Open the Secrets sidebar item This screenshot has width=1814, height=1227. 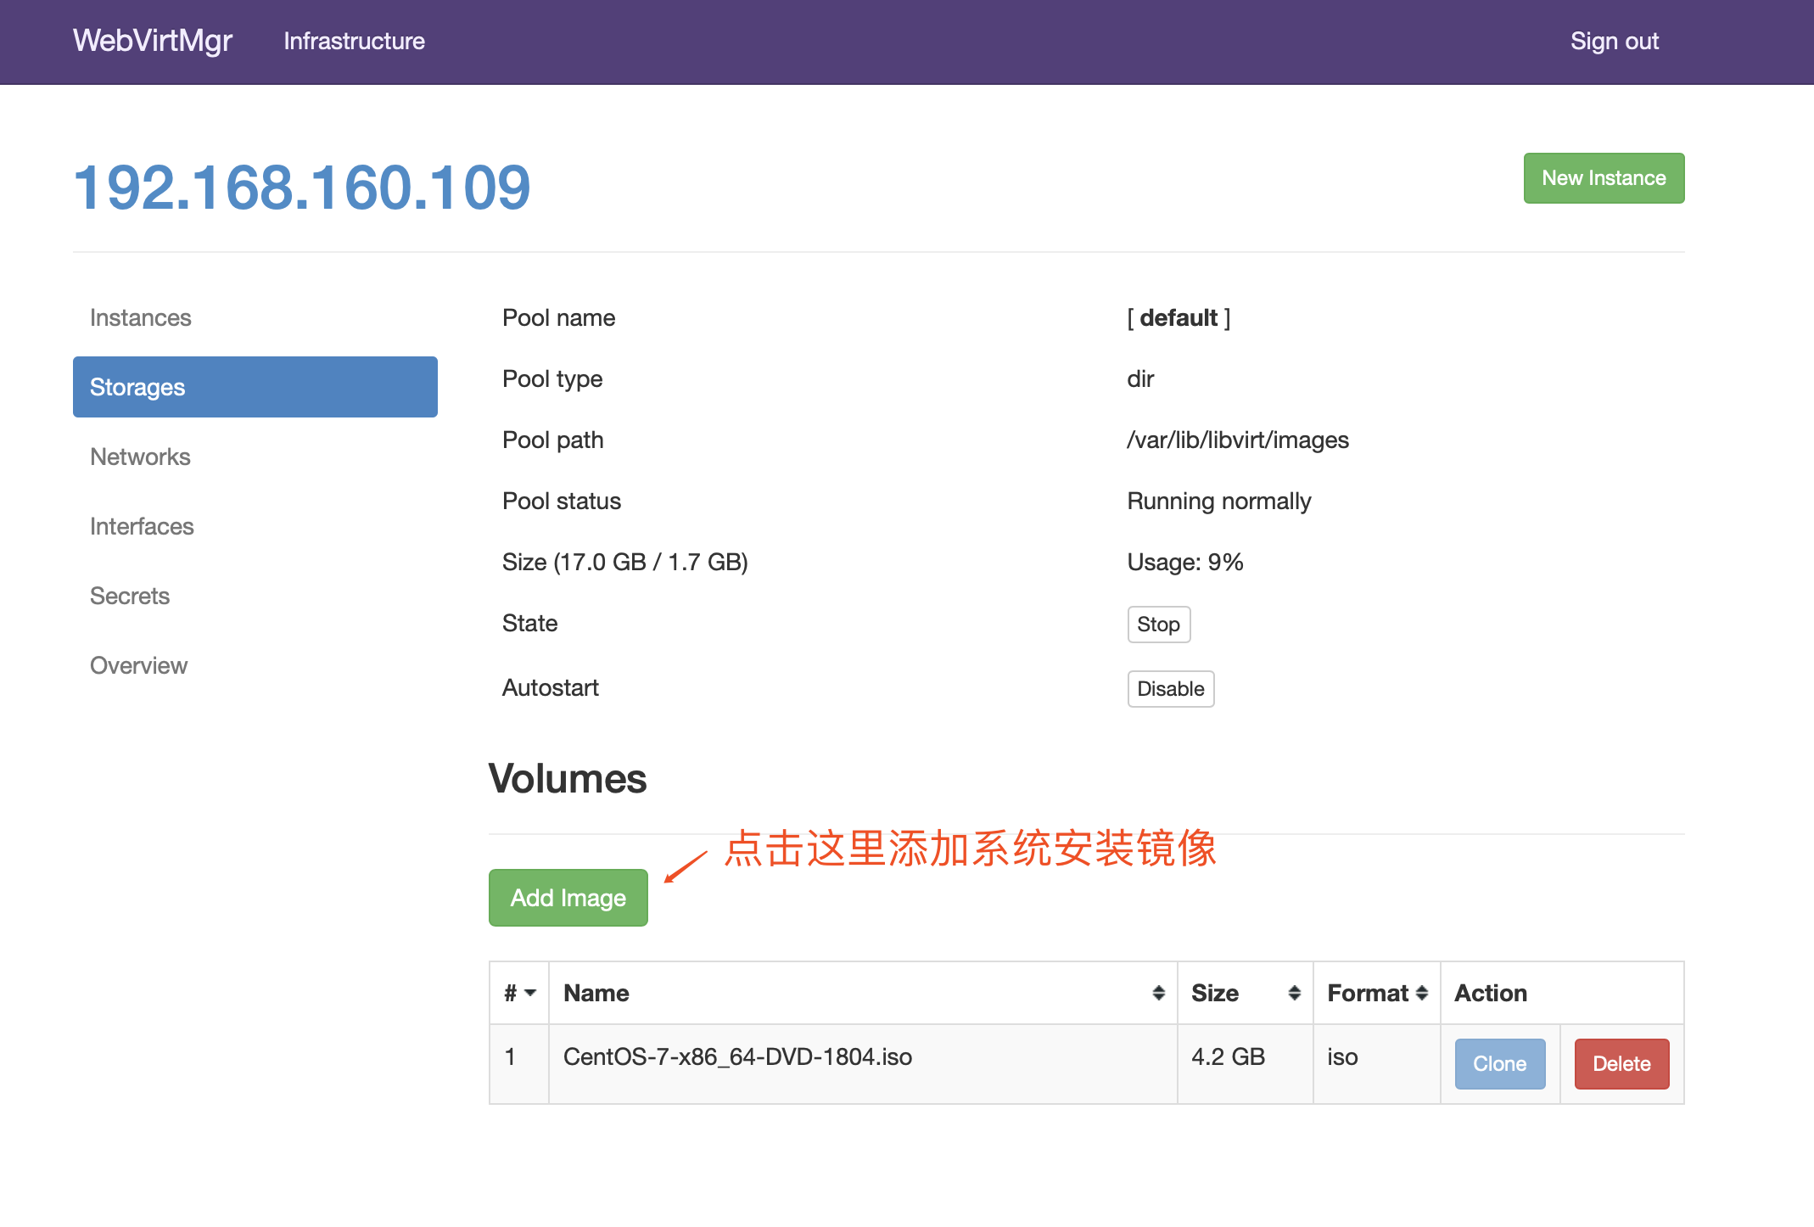[130, 596]
